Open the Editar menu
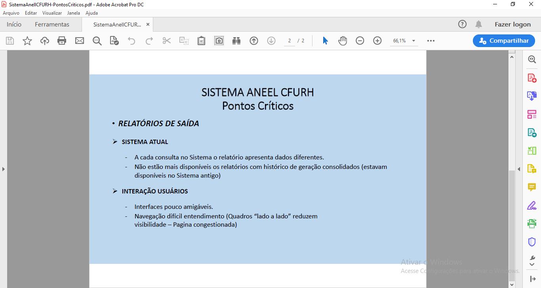The width and height of the screenshot is (541, 288). click(x=31, y=13)
